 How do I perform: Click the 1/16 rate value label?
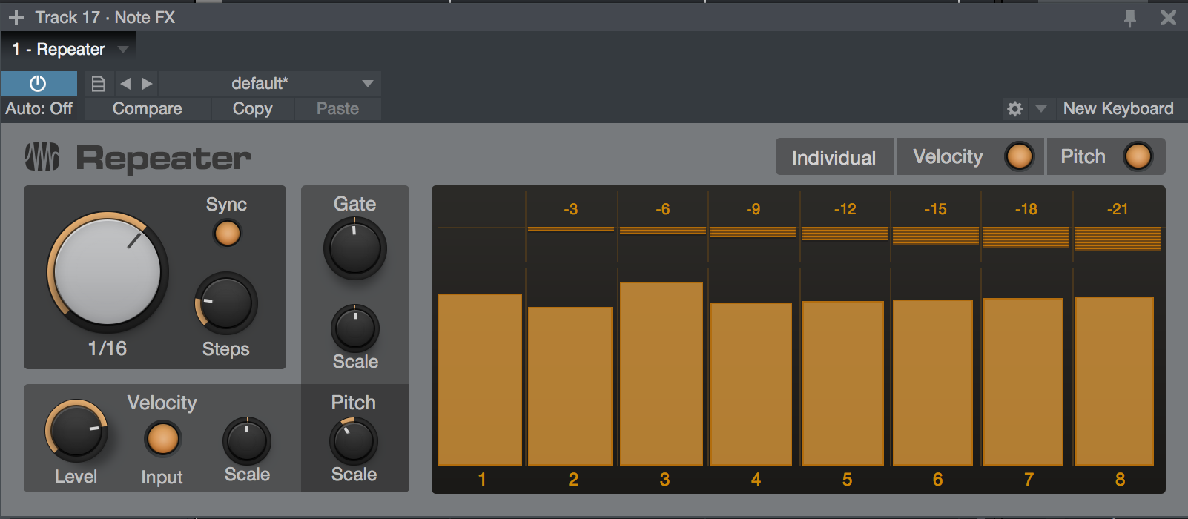(x=108, y=348)
